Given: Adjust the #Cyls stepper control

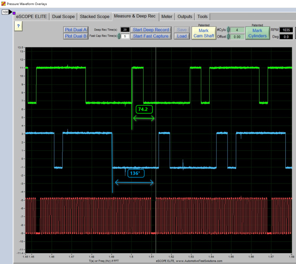Looking at the screenshot, I should coord(228,30).
